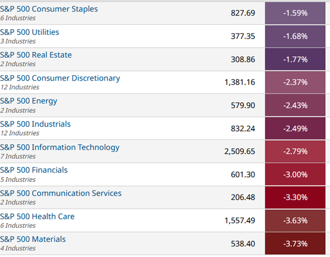This screenshot has width=330, height=257.
Task: Click the -3.00% Financials change cell
Action: pos(295,174)
